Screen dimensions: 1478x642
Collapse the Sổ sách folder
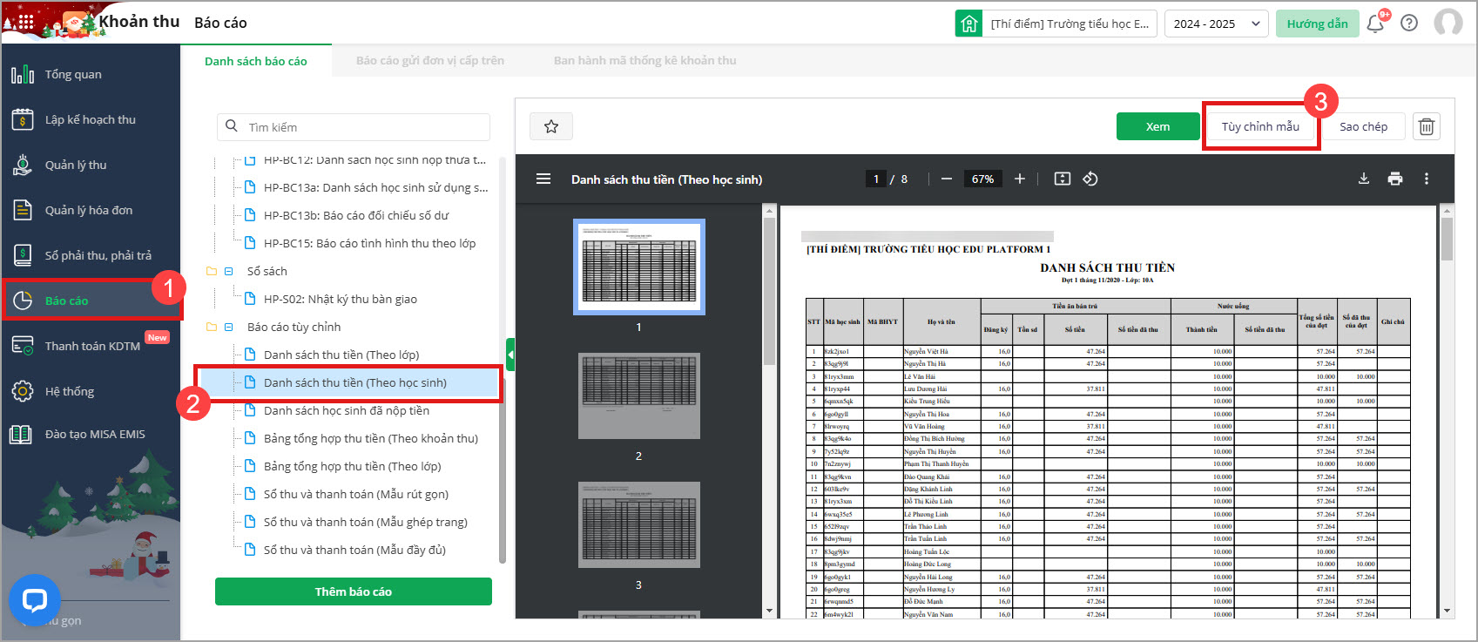[x=229, y=272]
